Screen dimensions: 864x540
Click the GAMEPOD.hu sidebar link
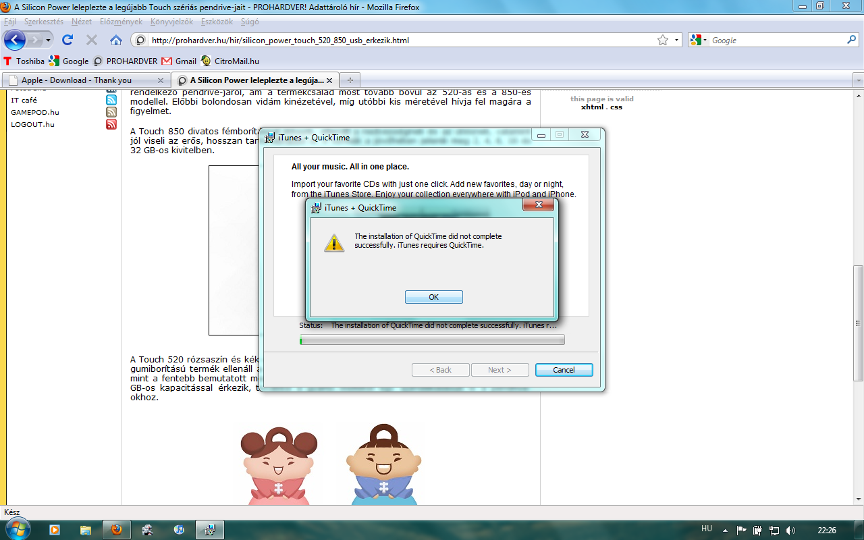(35, 112)
